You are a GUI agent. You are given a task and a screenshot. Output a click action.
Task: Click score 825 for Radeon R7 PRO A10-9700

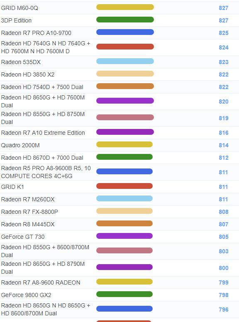[x=223, y=33]
